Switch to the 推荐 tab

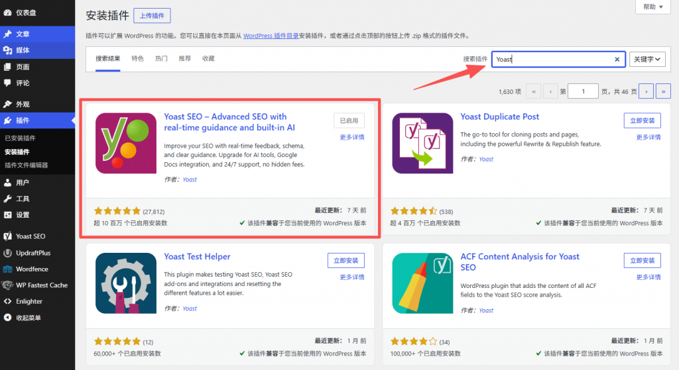[184, 58]
